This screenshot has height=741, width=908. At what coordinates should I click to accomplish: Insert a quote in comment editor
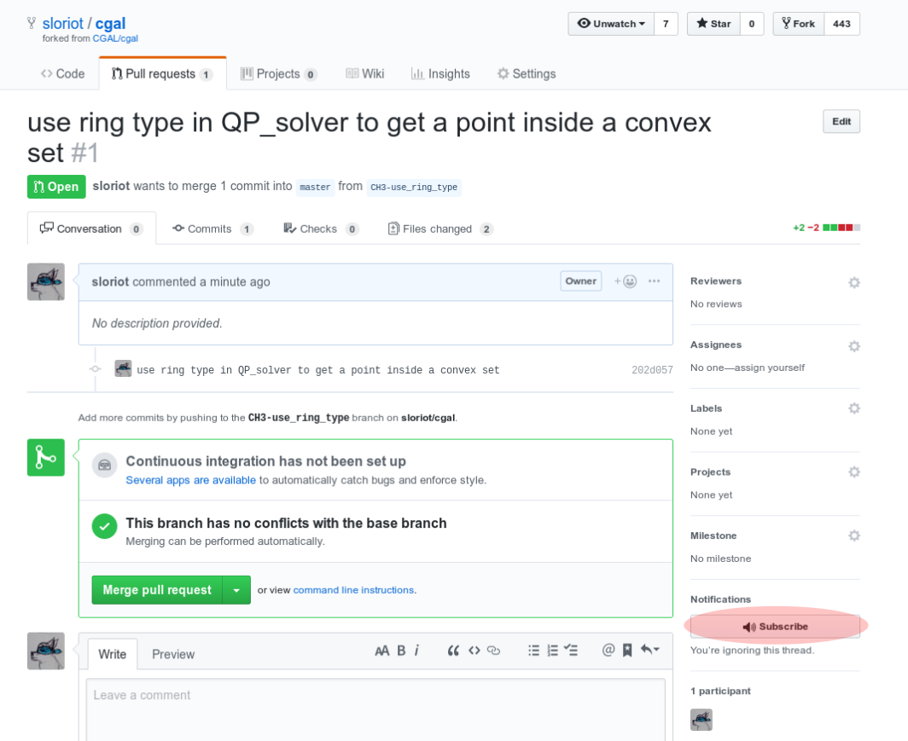[453, 651]
